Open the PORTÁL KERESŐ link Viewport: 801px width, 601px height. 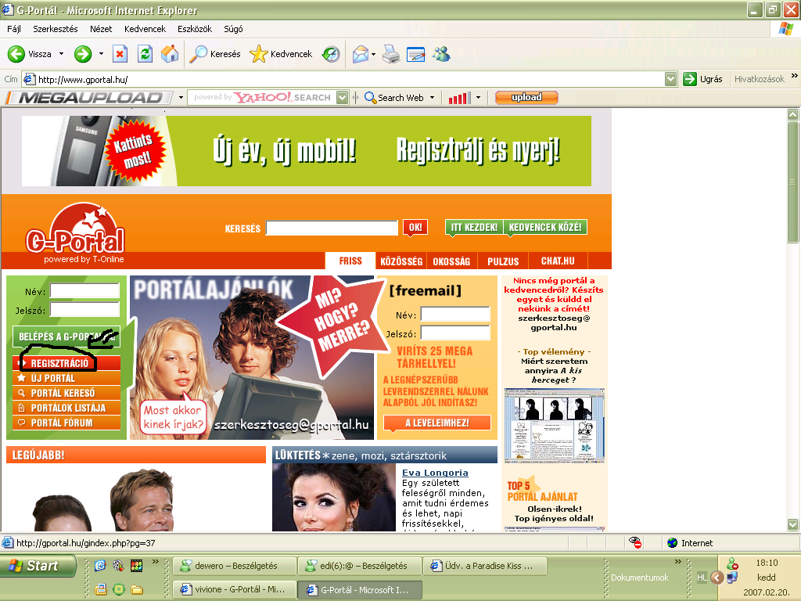coord(66,393)
